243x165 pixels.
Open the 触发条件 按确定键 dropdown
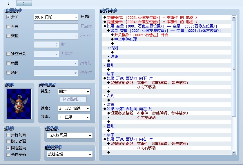click(70, 154)
